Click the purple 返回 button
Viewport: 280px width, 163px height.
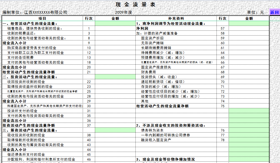click(275, 12)
